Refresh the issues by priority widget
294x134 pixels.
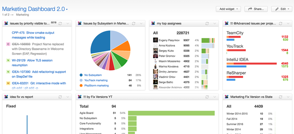click(x=60, y=23)
